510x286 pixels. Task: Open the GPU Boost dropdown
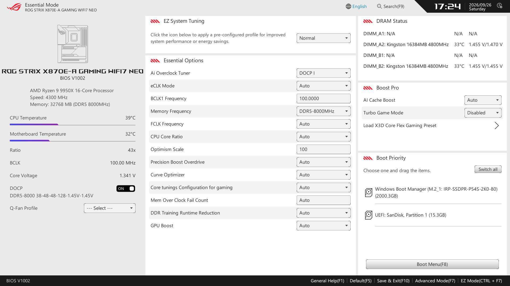click(x=324, y=226)
